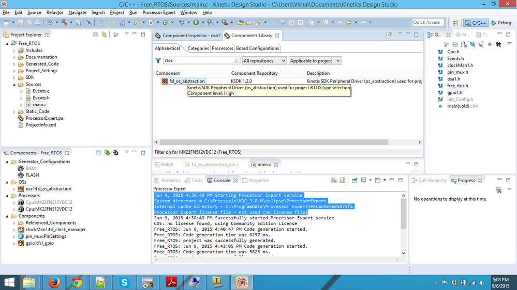This screenshot has height=290, width=517.
Task: Click clear console icon in Console view
Action: click(334, 180)
